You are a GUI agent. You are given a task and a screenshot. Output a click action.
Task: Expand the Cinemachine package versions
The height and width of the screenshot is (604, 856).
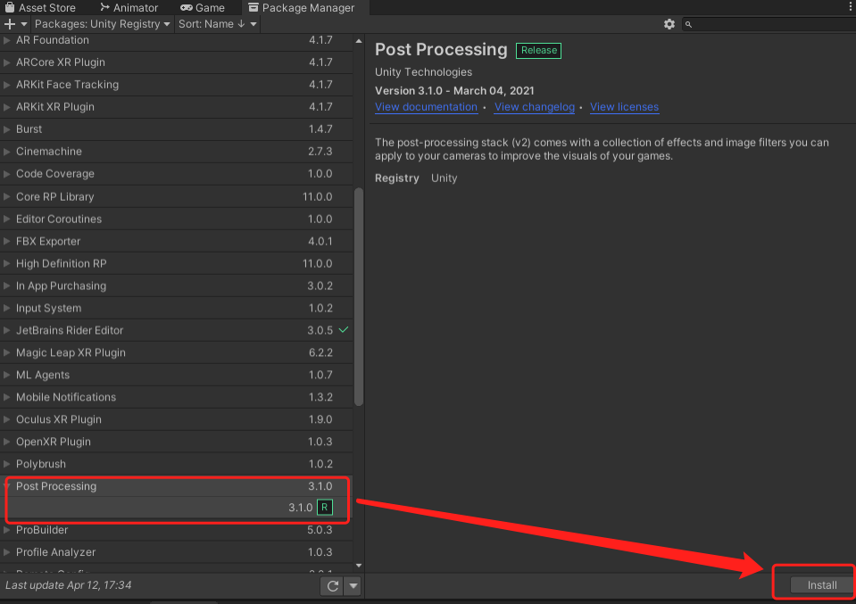[6, 152]
